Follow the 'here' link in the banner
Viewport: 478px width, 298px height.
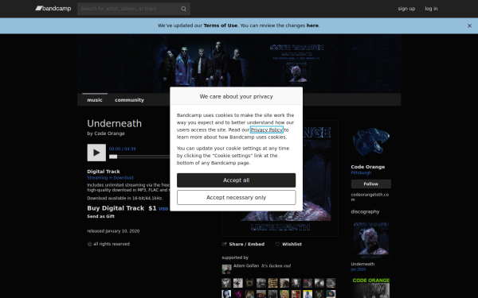(312, 25)
